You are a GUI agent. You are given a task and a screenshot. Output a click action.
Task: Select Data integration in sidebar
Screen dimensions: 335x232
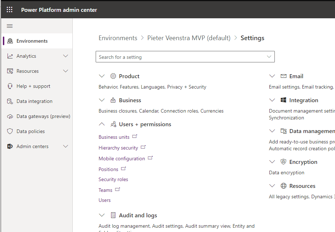[x=37, y=101]
